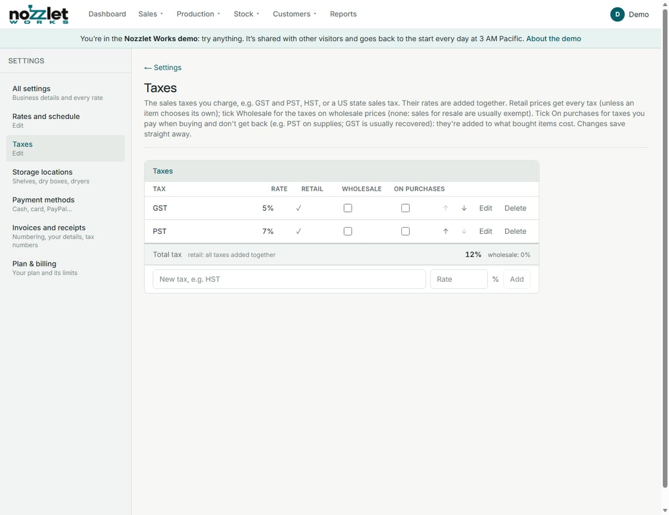Click the 'wholesale: 0%' text
Image resolution: width=669 pixels, height=515 pixels.
coord(509,254)
